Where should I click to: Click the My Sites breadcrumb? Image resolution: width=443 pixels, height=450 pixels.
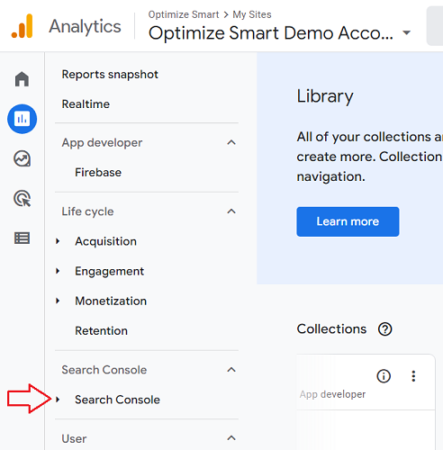[x=252, y=14]
